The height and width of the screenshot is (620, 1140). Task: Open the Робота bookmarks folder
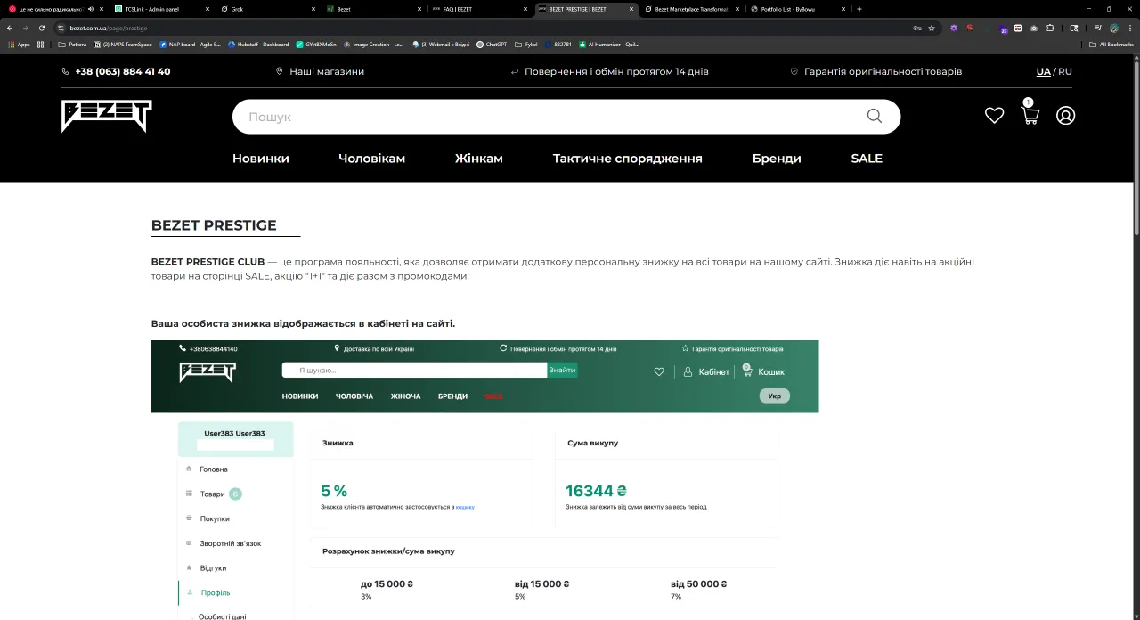71,44
